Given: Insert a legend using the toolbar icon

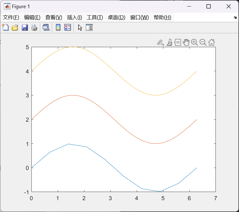Looking at the screenshot, I should pyautogui.click(x=67, y=27).
